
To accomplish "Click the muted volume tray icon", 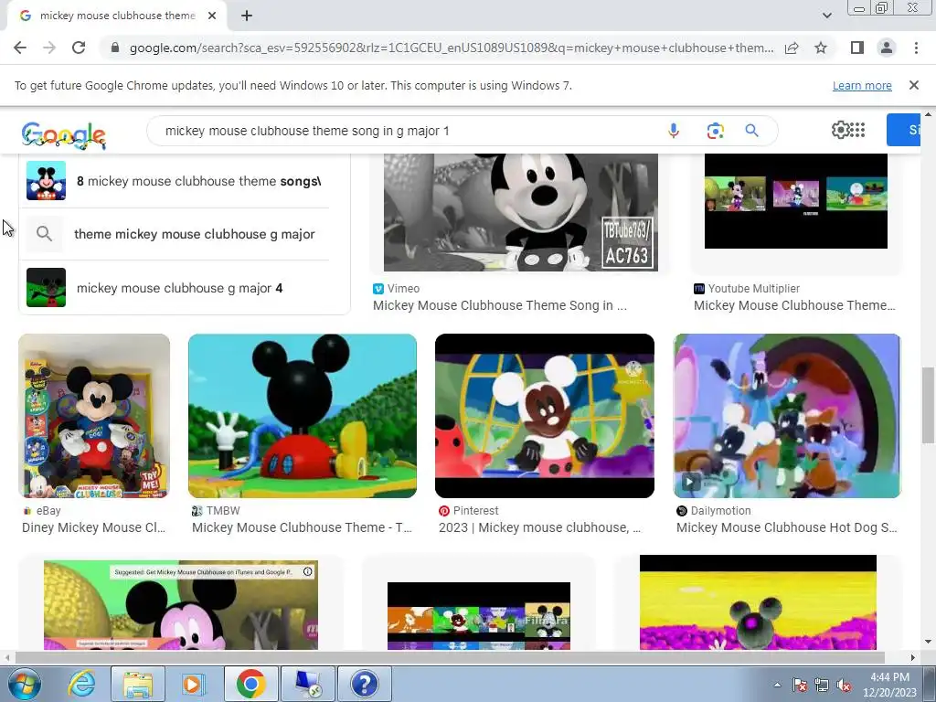I will 844,686.
